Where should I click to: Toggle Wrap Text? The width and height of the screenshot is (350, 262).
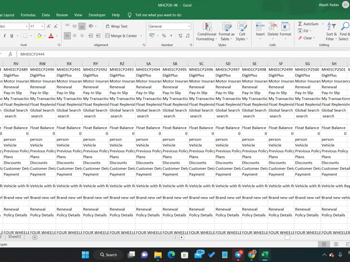click(117, 26)
